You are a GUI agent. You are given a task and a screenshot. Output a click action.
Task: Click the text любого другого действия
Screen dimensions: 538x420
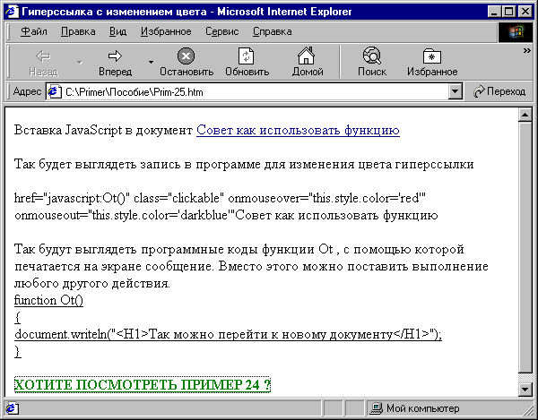92,284
